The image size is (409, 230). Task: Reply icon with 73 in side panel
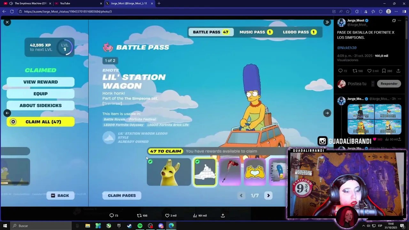coord(340,71)
